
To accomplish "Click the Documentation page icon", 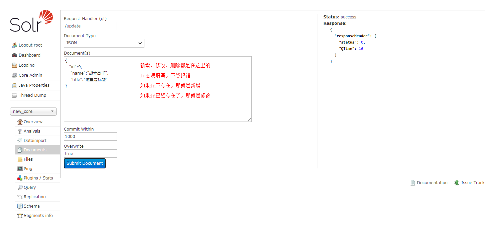I will coord(413,183).
